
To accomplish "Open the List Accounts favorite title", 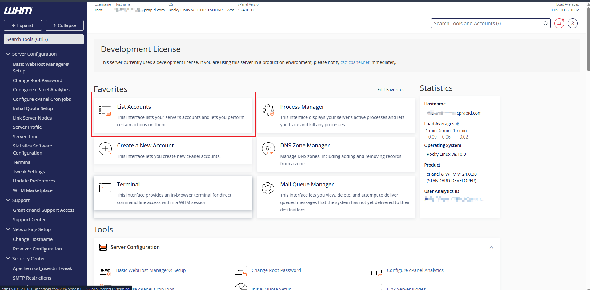I will pos(134,107).
